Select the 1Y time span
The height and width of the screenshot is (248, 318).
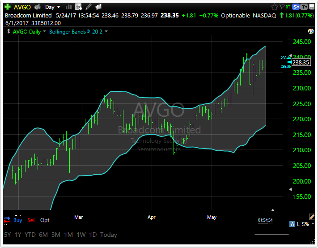(18, 235)
